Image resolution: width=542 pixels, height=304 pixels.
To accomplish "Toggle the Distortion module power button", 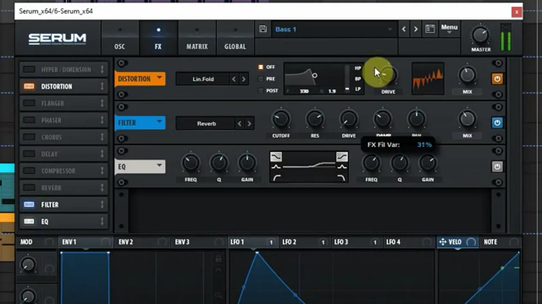I will pos(497,79).
